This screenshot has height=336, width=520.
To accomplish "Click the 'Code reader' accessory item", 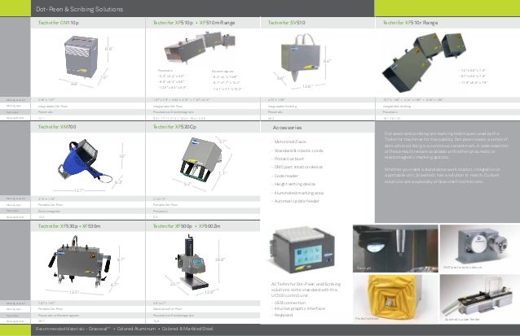I will coord(285,176).
